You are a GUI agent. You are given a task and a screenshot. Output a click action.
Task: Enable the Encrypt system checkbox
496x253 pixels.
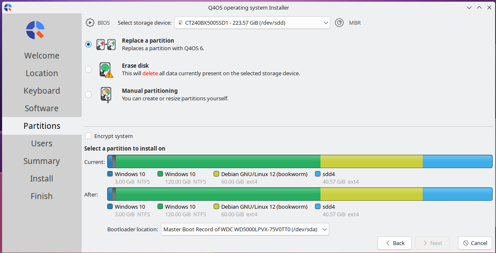(88, 136)
